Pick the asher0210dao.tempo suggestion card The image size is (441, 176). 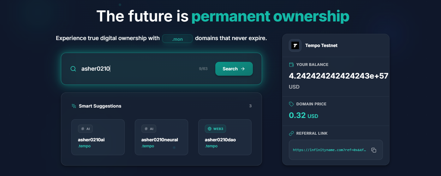point(225,137)
